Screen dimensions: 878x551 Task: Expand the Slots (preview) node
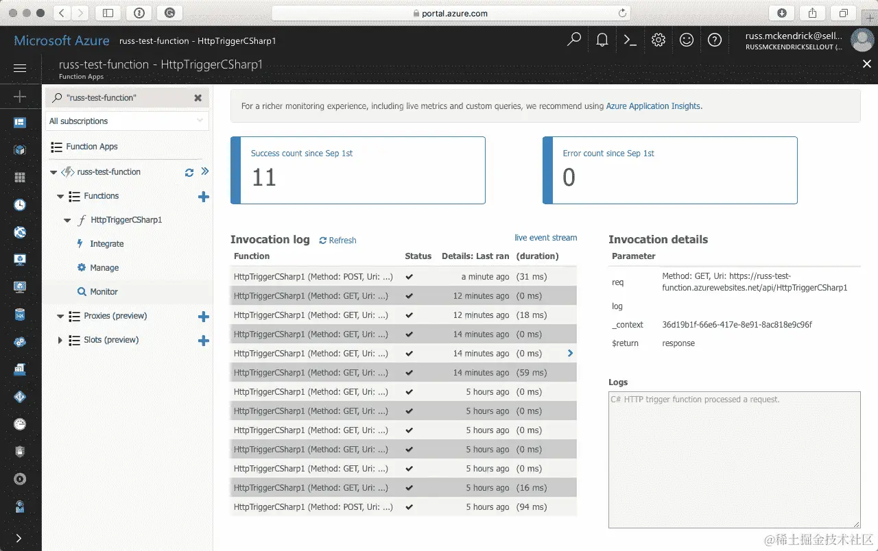[x=60, y=341]
